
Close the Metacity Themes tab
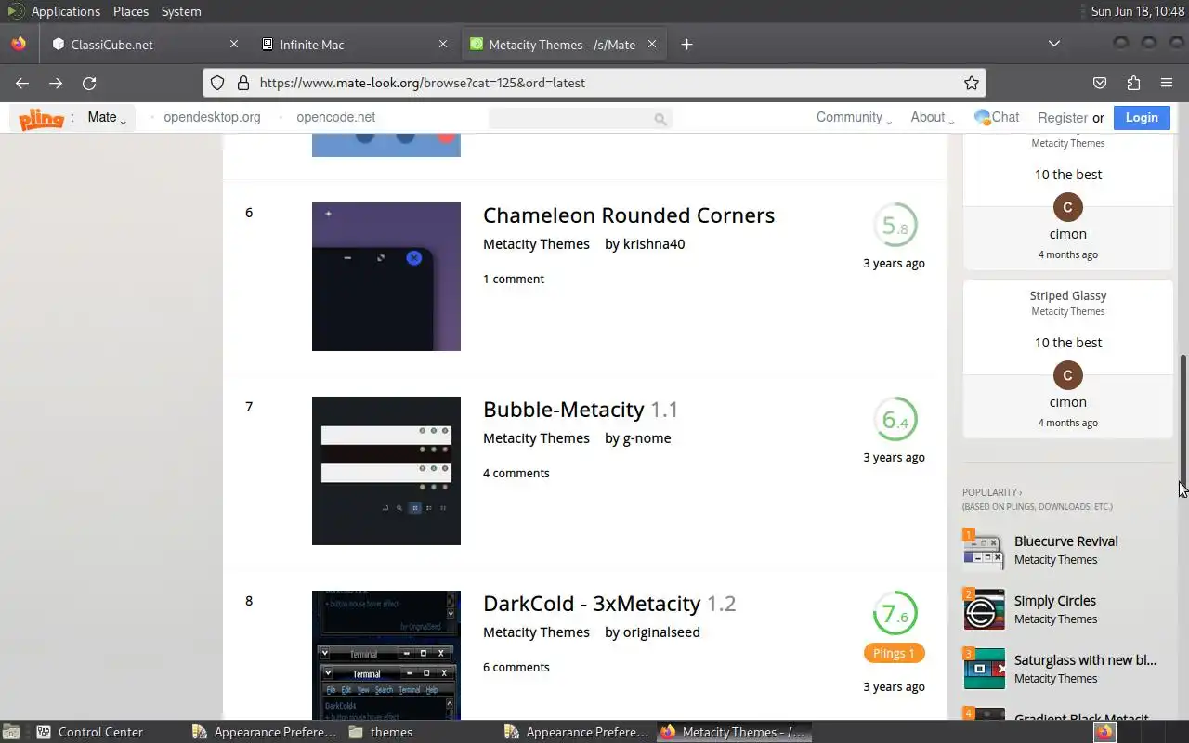652,44
